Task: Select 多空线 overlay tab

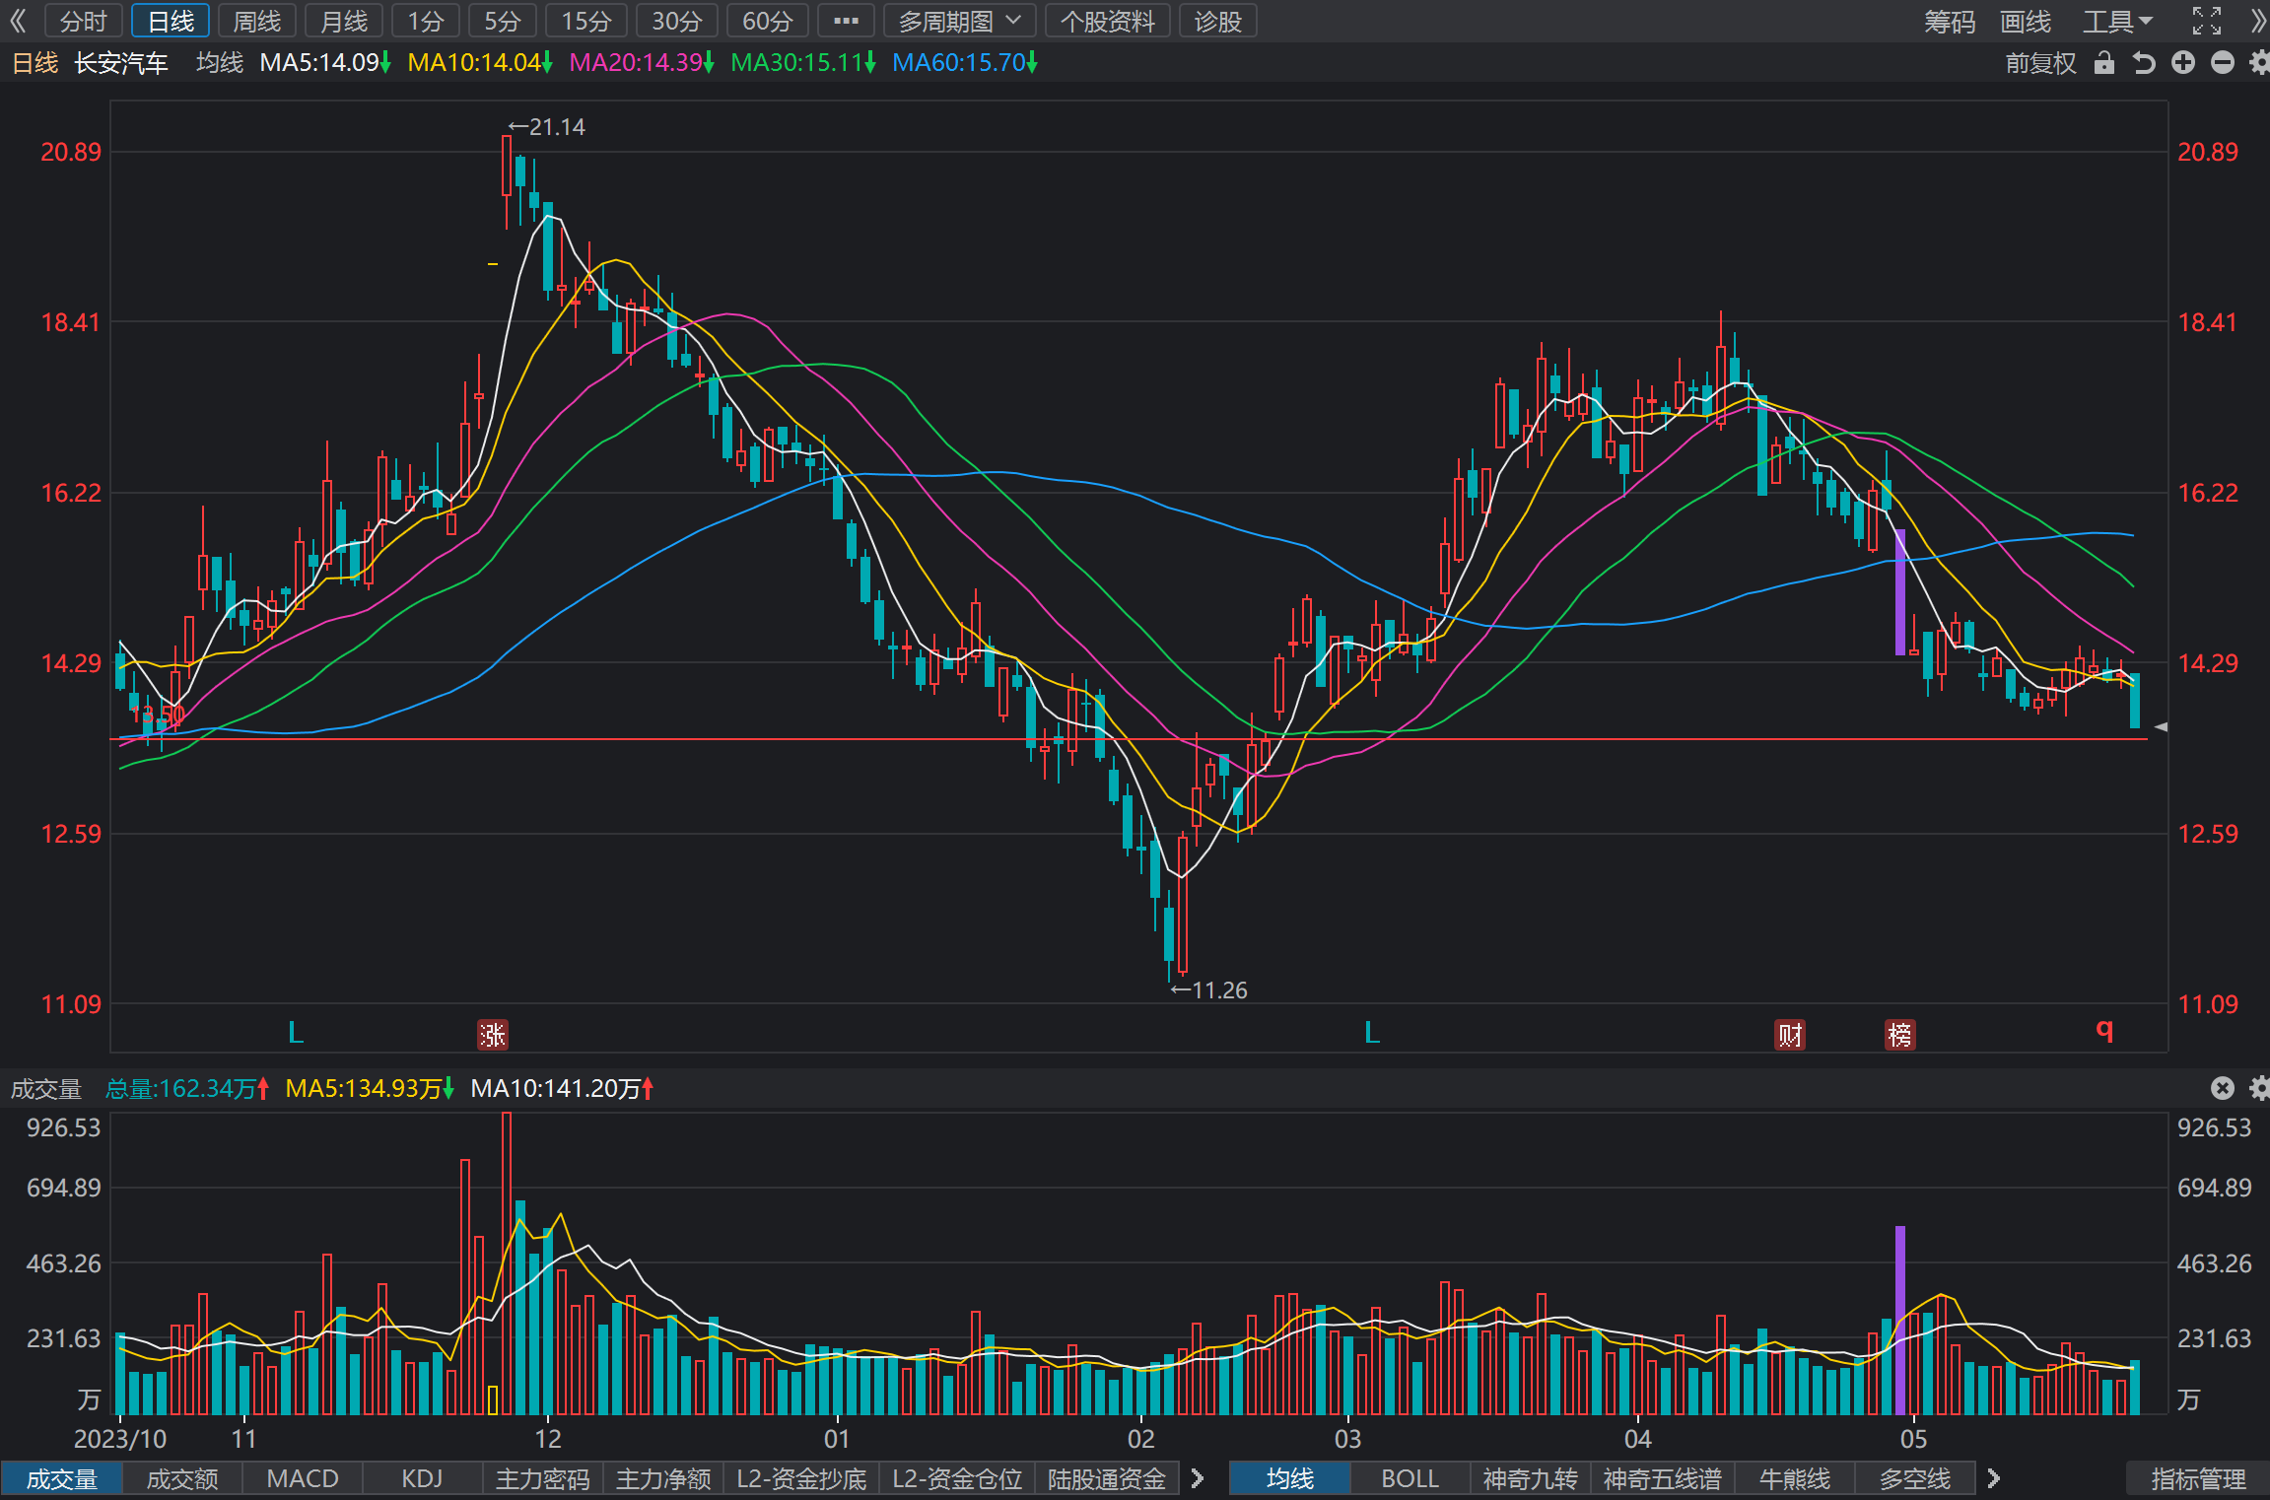Action: coord(1915,1479)
